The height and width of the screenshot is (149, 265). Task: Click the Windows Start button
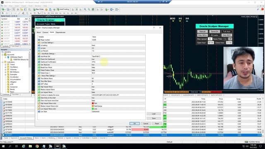tap(3, 146)
